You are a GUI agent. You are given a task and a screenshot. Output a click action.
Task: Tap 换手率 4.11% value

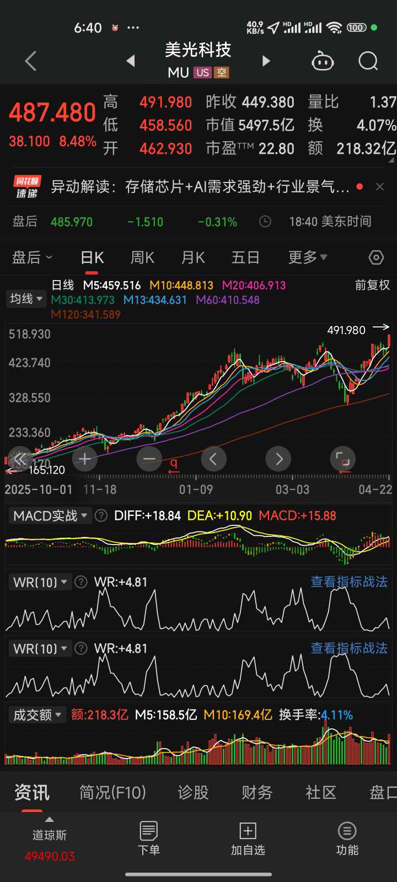[x=337, y=715]
